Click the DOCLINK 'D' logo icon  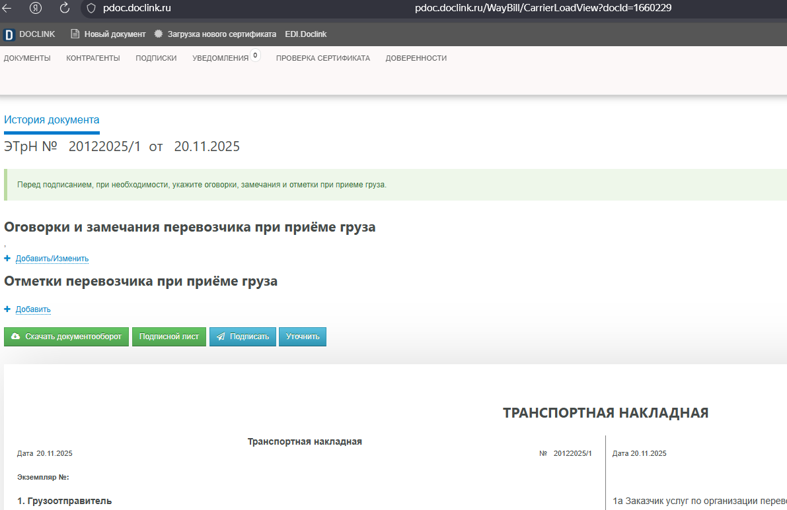click(9, 34)
